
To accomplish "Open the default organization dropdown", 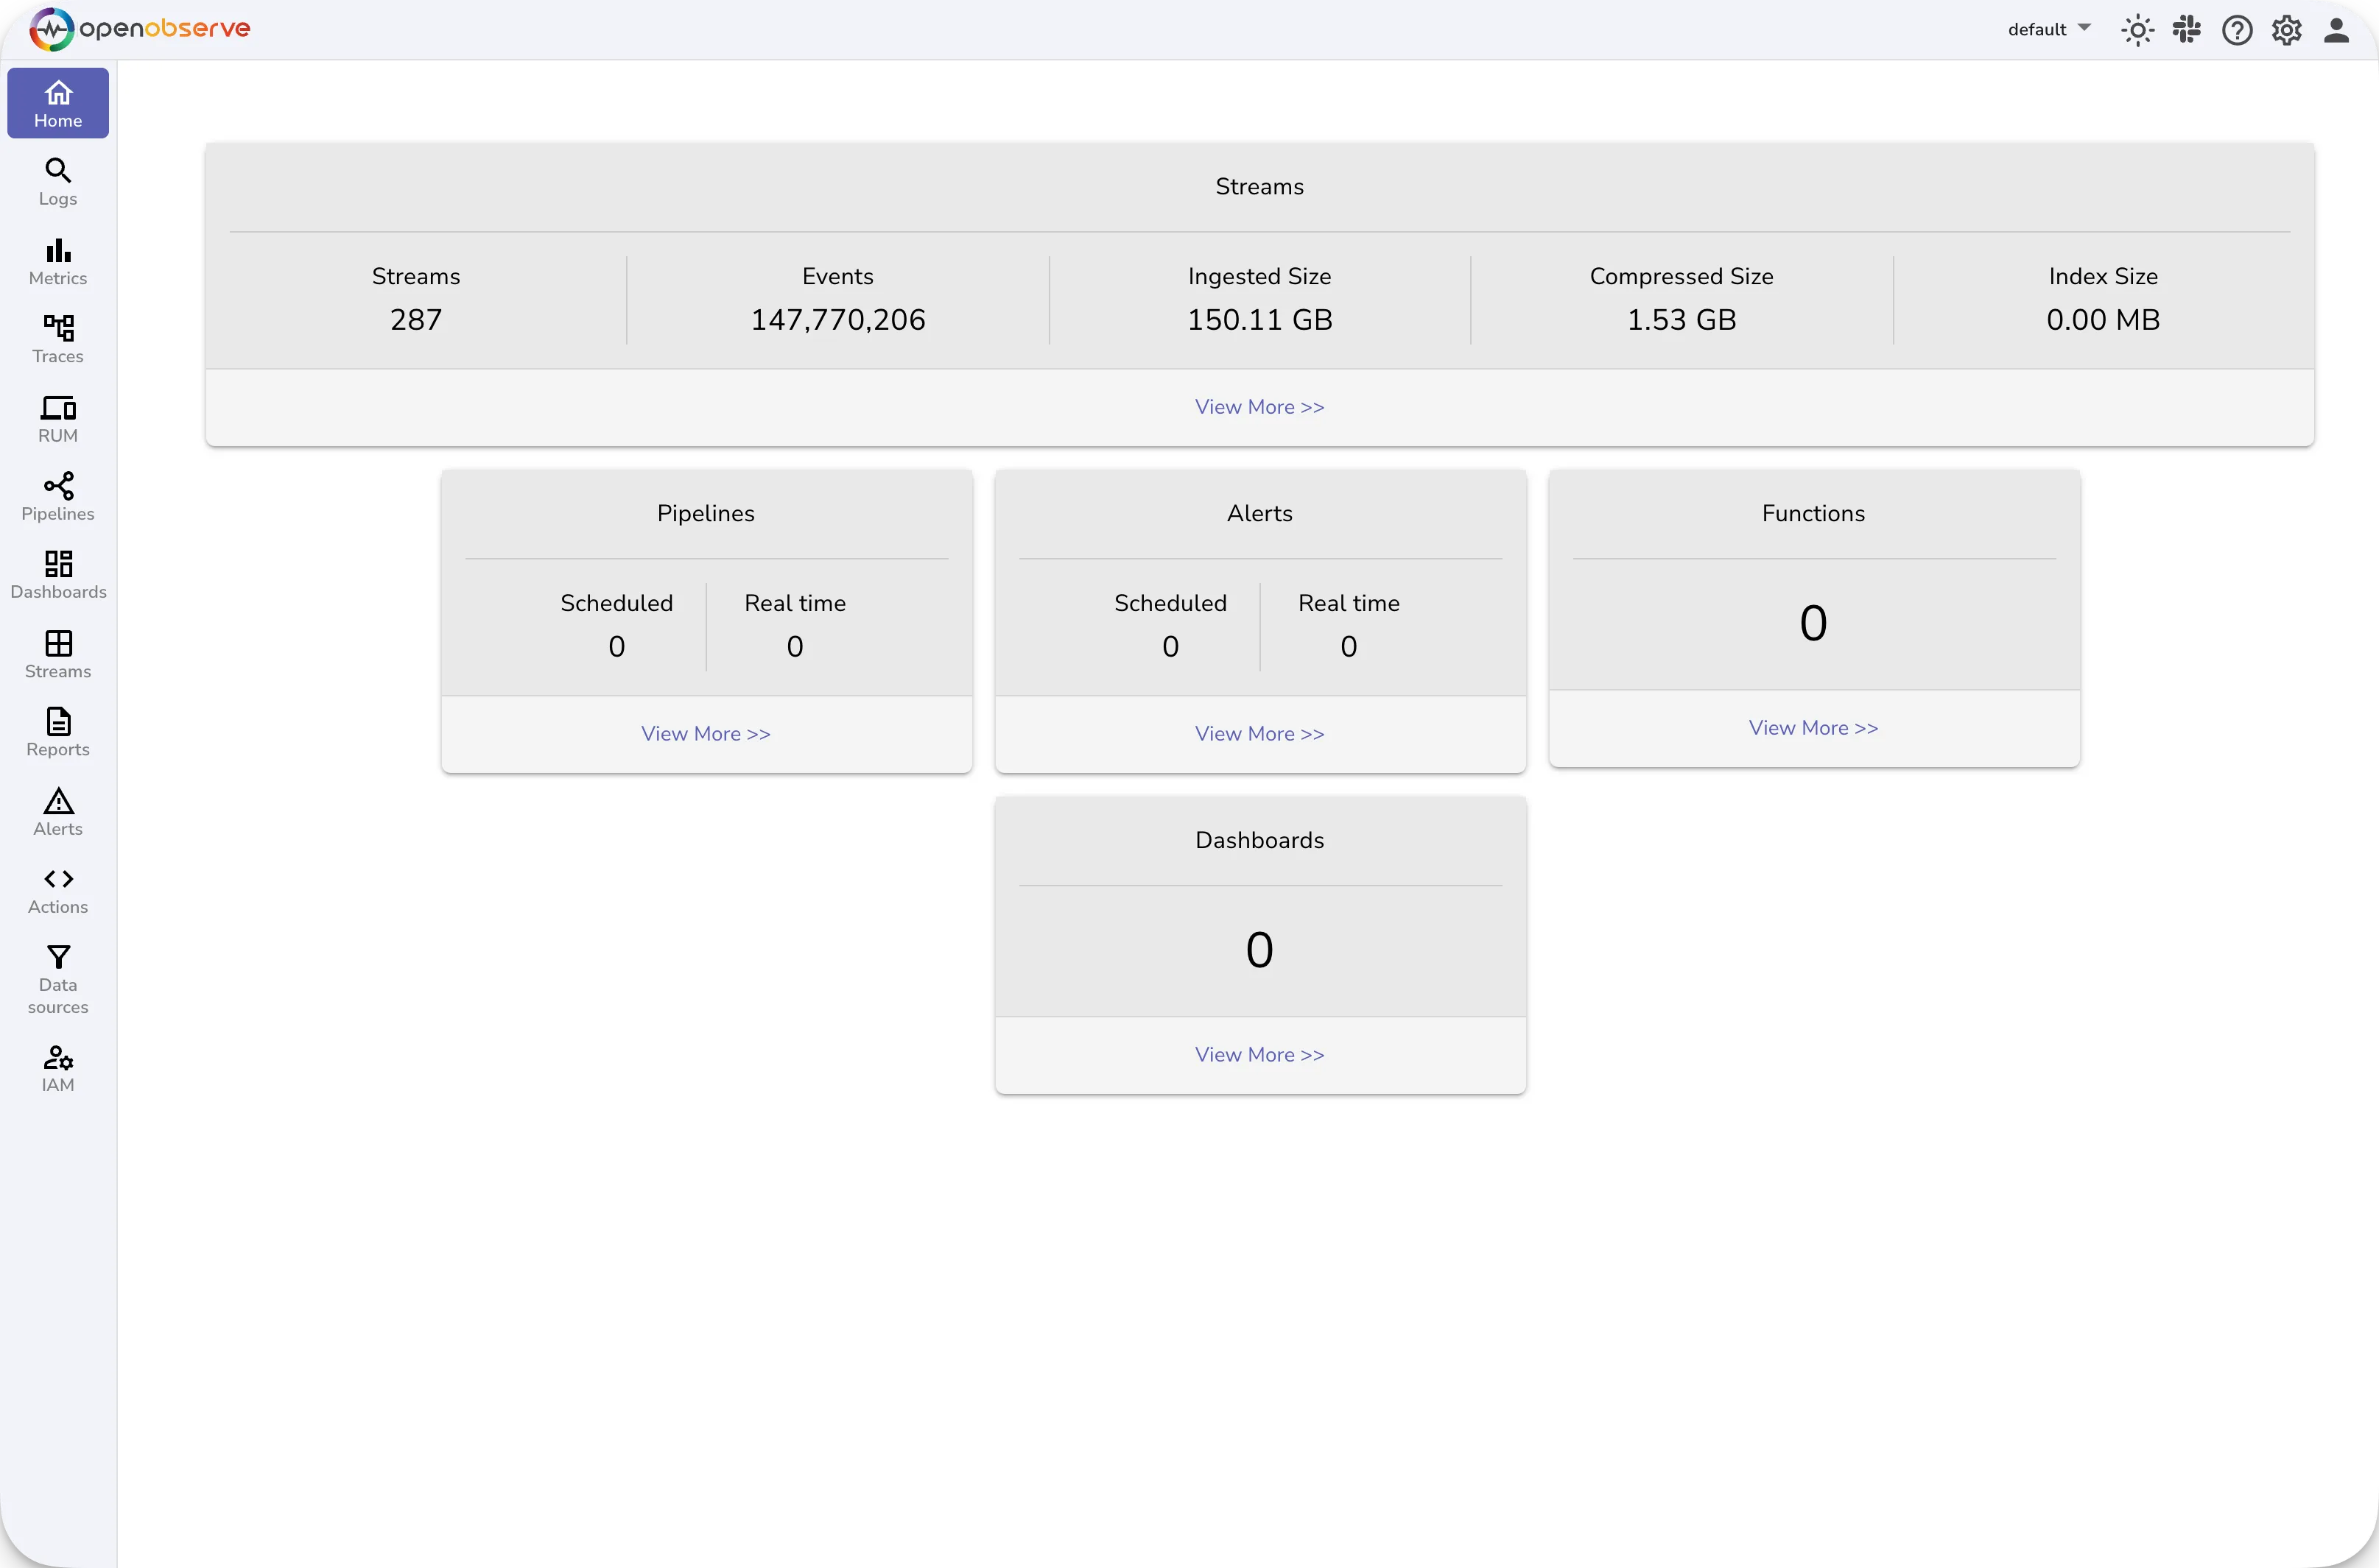I will coord(2047,30).
